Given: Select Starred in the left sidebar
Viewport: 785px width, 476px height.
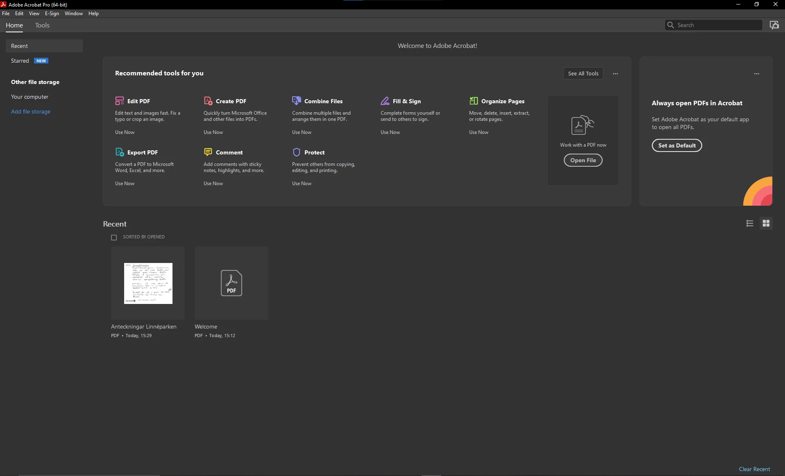Looking at the screenshot, I should coord(20,61).
